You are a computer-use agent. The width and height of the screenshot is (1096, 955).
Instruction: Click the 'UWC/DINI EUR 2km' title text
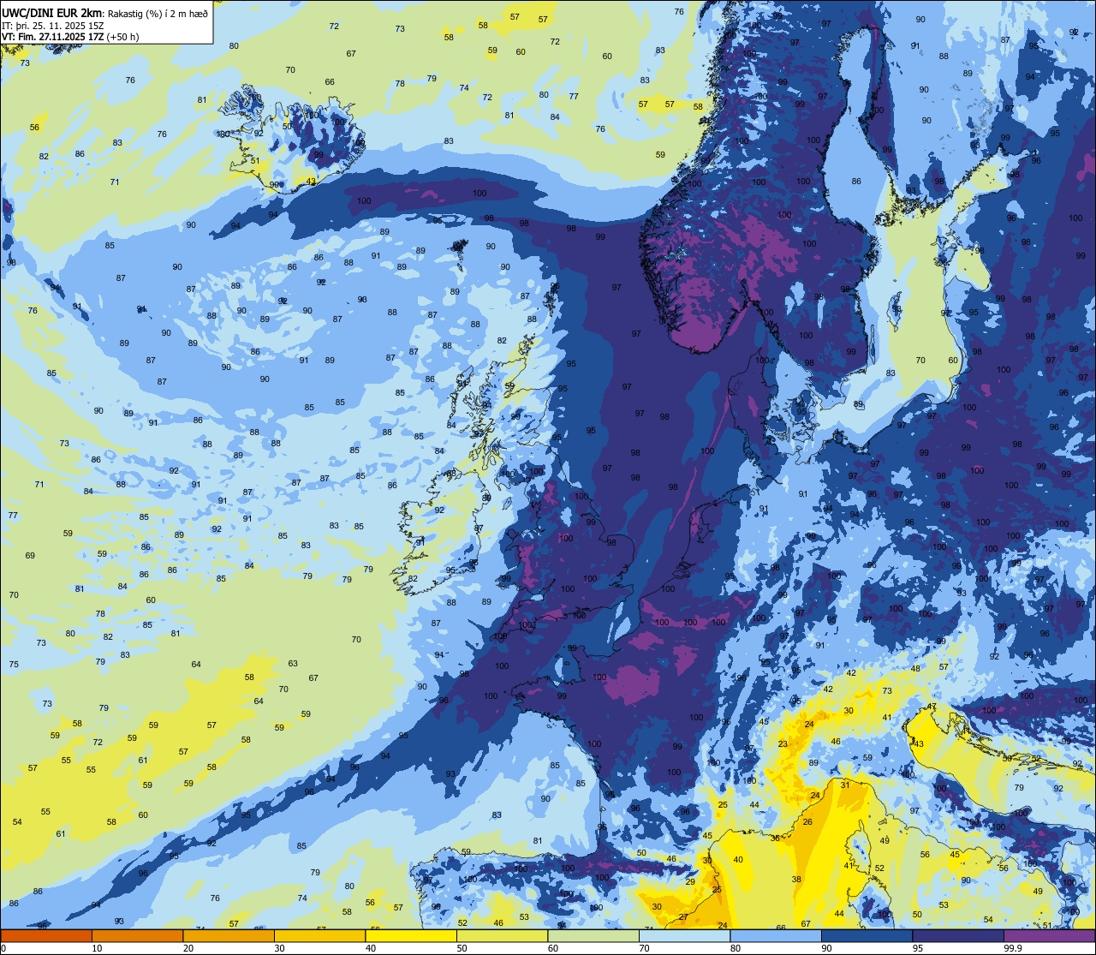tap(52, 12)
